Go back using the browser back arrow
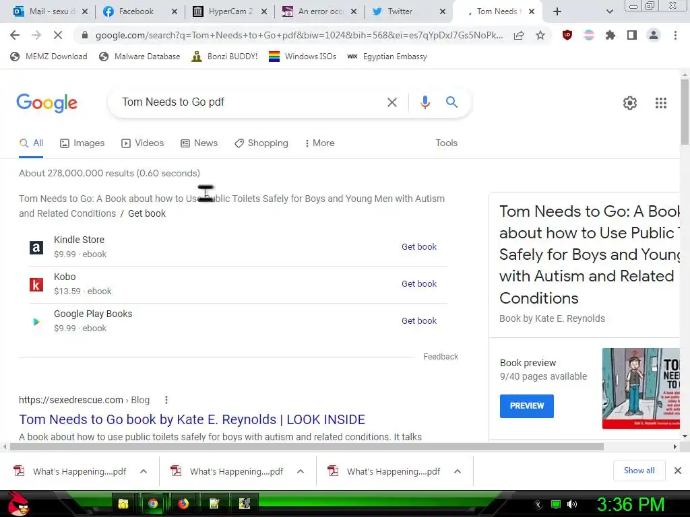690x517 pixels. pyautogui.click(x=15, y=35)
